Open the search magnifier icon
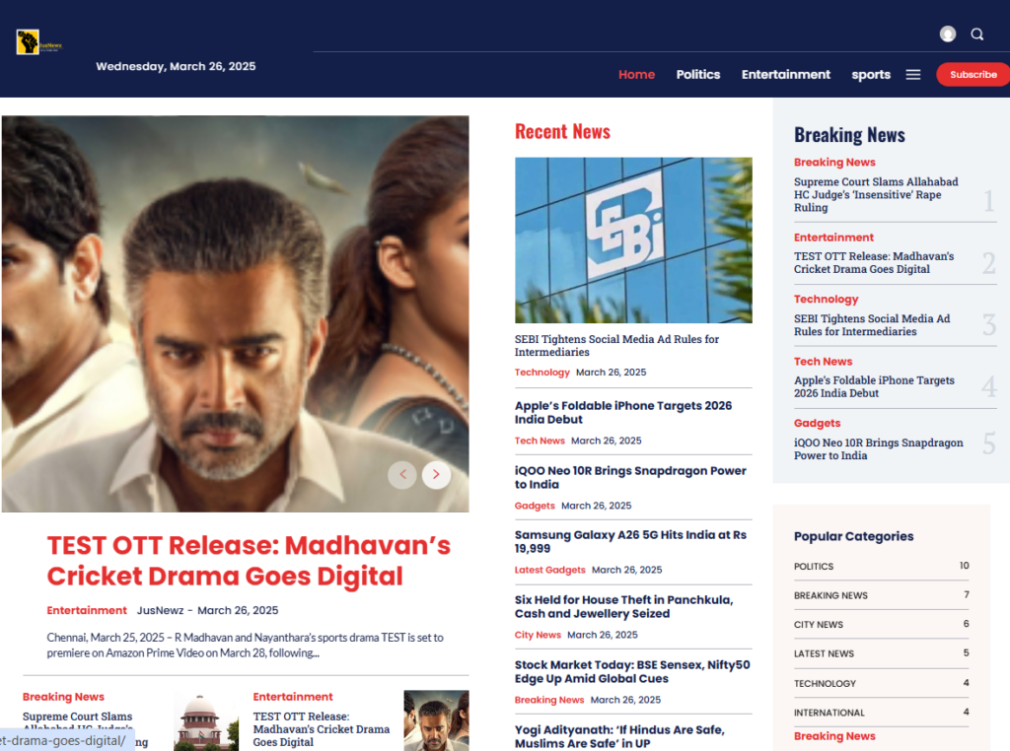This screenshot has height=751, width=1010. (977, 34)
